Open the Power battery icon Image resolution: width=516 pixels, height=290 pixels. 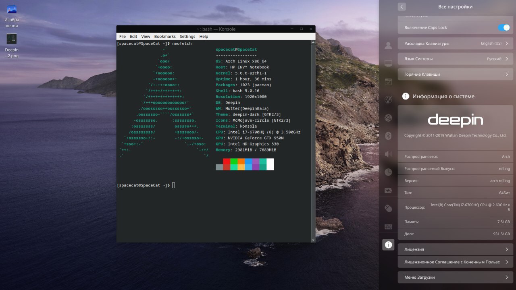(x=388, y=190)
